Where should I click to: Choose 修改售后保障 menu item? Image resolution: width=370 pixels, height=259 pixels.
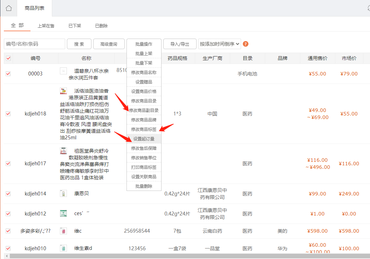144,148
